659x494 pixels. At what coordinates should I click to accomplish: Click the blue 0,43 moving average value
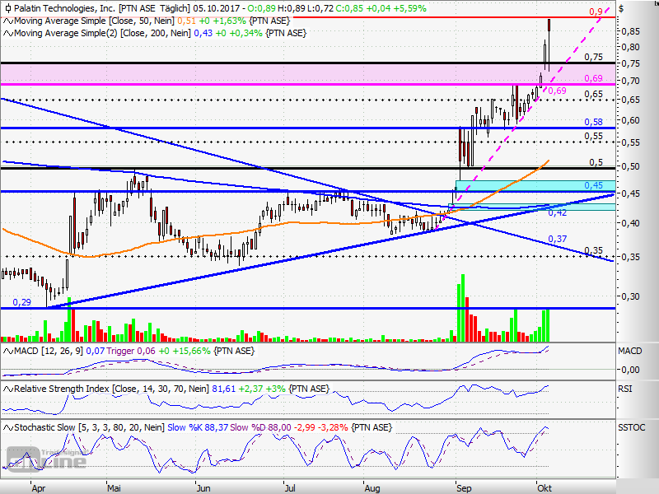pyautogui.click(x=203, y=33)
